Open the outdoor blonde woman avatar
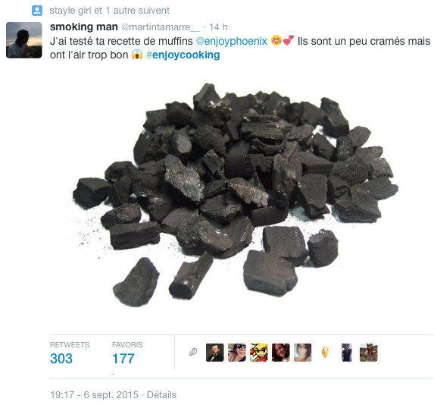434x408 pixels. (x=369, y=353)
